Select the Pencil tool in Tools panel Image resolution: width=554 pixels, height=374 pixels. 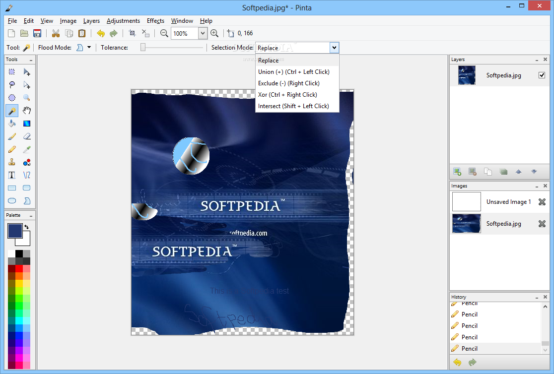tap(11, 149)
